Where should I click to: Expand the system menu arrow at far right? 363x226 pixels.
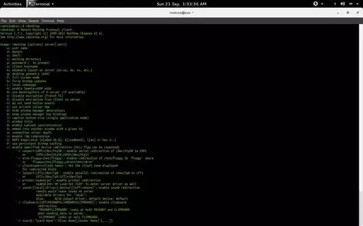point(357,4)
